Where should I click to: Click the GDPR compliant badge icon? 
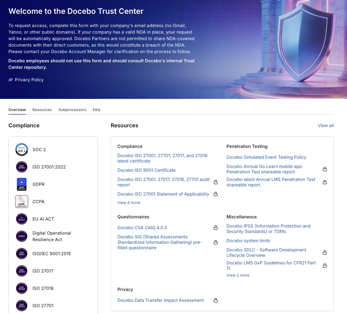coord(22,184)
